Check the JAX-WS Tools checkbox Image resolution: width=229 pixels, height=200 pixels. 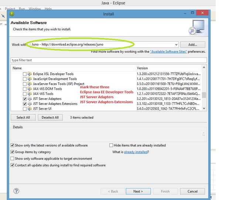[x=25, y=94]
